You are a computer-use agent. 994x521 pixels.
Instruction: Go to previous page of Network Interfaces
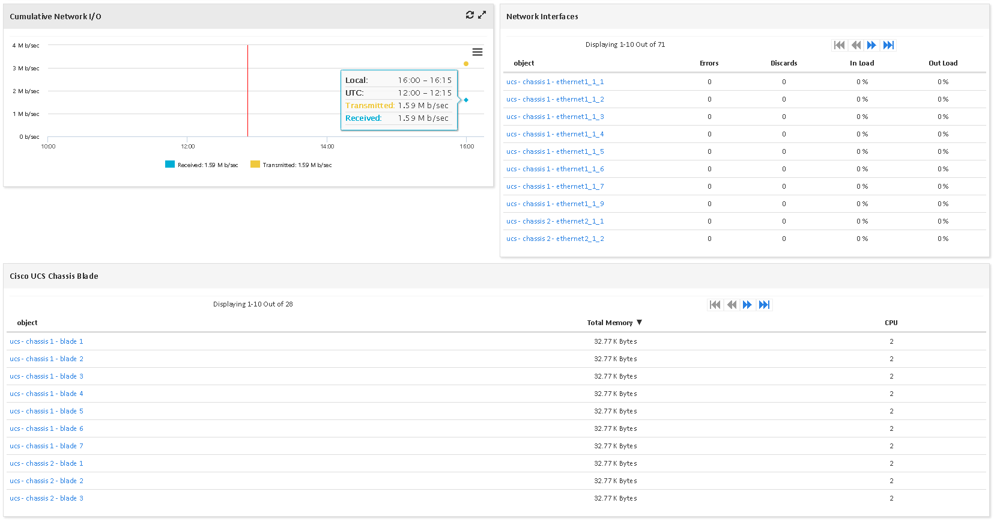click(x=856, y=45)
